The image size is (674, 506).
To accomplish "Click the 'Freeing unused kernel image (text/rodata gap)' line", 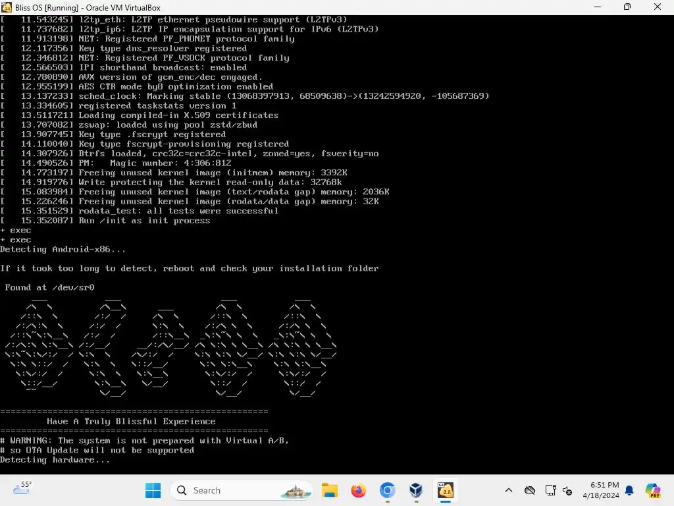I will point(195,192).
